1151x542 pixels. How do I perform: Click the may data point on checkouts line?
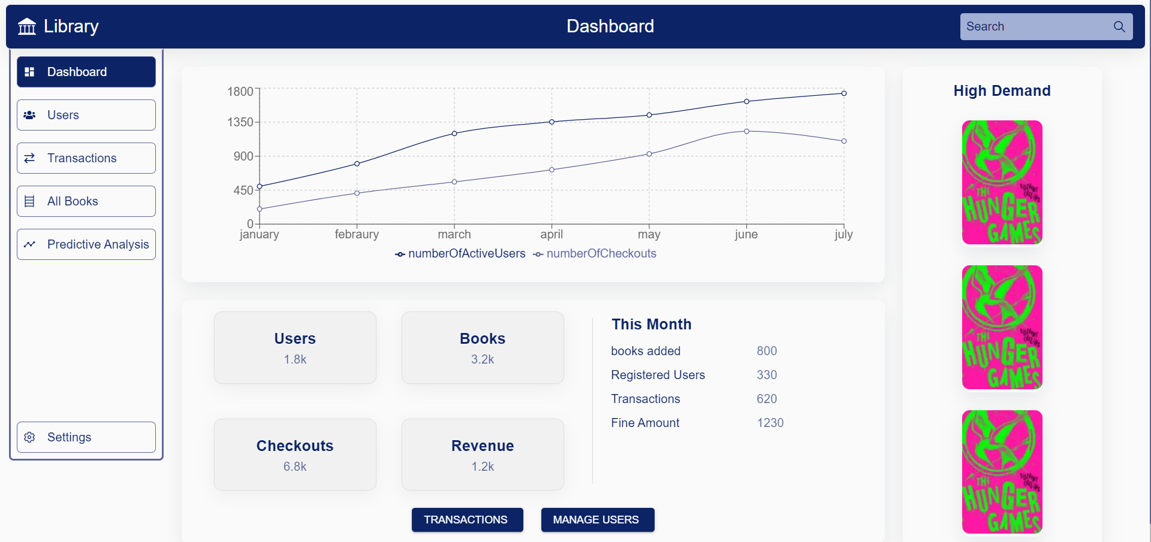649,154
